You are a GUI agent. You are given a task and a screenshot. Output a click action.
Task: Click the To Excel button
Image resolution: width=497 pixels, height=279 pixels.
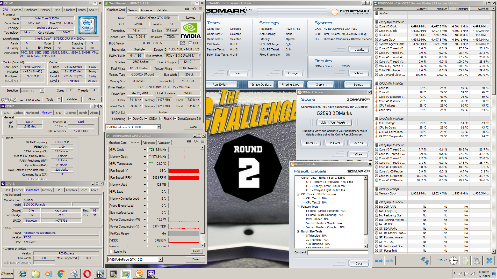pyautogui.click(x=334, y=143)
